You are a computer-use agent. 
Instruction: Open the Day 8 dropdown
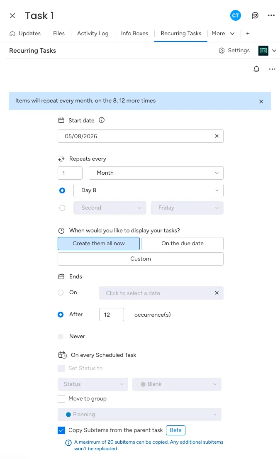[x=149, y=190]
